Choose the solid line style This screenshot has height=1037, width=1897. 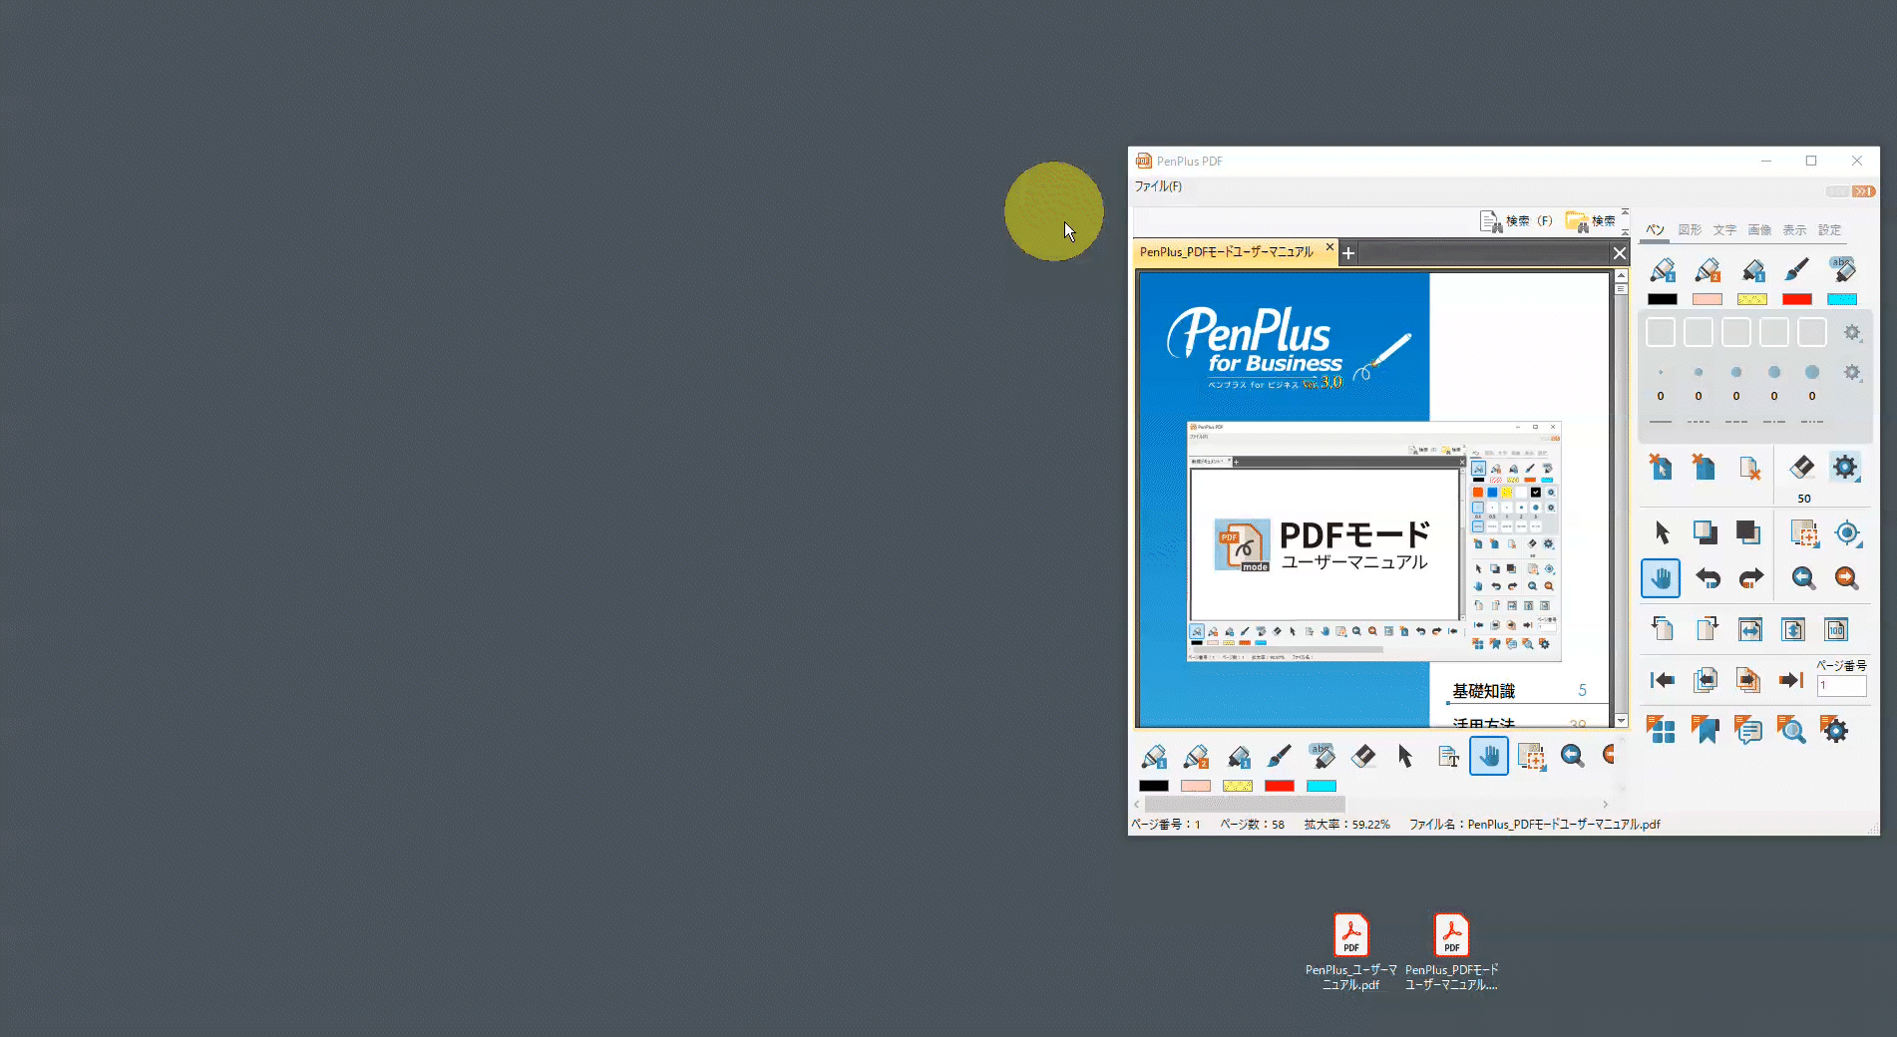(1661, 422)
